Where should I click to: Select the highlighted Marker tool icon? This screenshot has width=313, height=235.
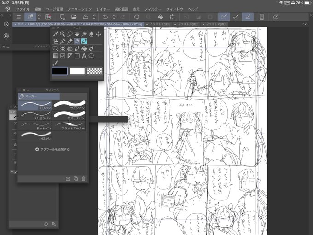pyautogui.click(x=77, y=41)
